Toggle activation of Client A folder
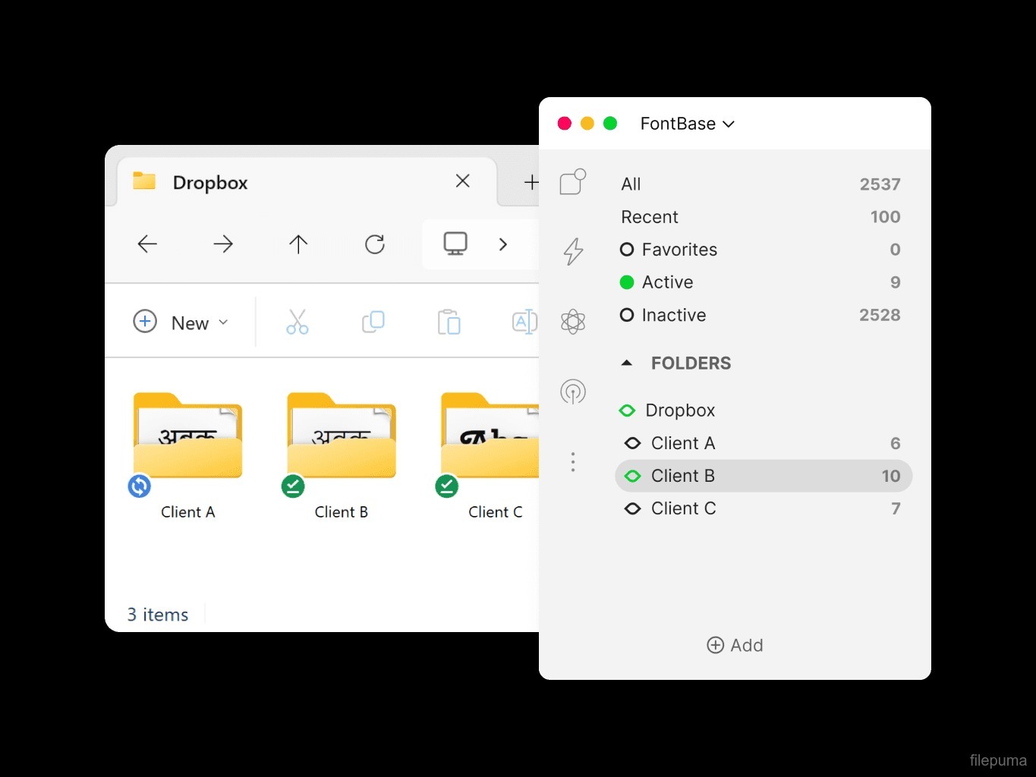 pyautogui.click(x=632, y=443)
